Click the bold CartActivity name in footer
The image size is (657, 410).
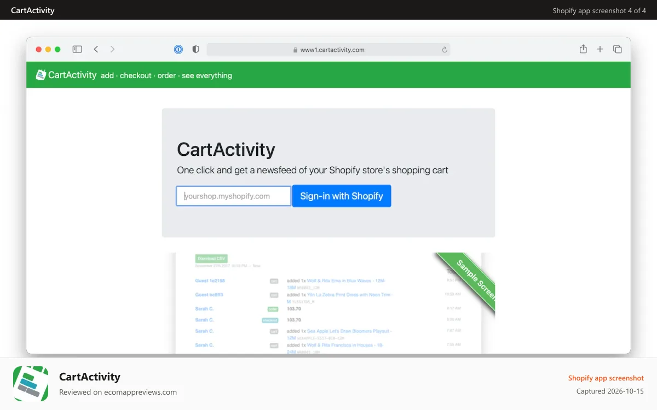(x=90, y=377)
